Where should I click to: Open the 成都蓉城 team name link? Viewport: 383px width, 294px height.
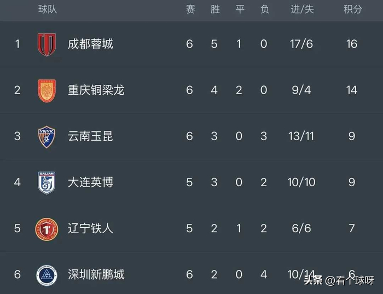click(90, 44)
